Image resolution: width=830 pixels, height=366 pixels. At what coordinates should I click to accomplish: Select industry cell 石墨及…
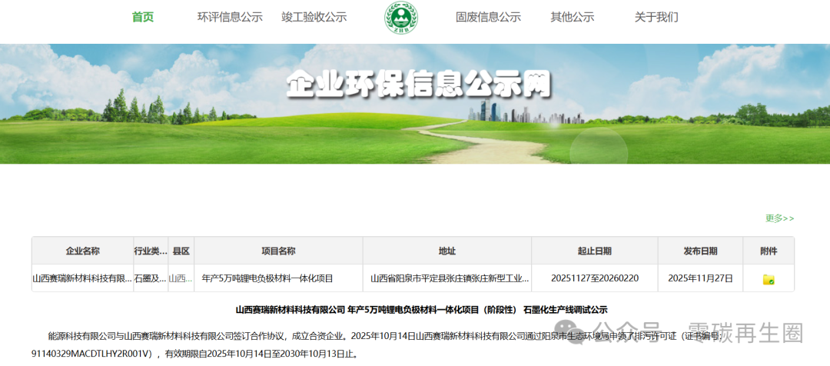point(151,278)
